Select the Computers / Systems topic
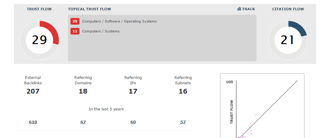 point(101,31)
